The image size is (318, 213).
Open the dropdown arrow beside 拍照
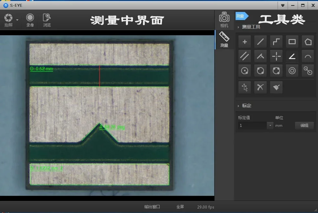17,20
